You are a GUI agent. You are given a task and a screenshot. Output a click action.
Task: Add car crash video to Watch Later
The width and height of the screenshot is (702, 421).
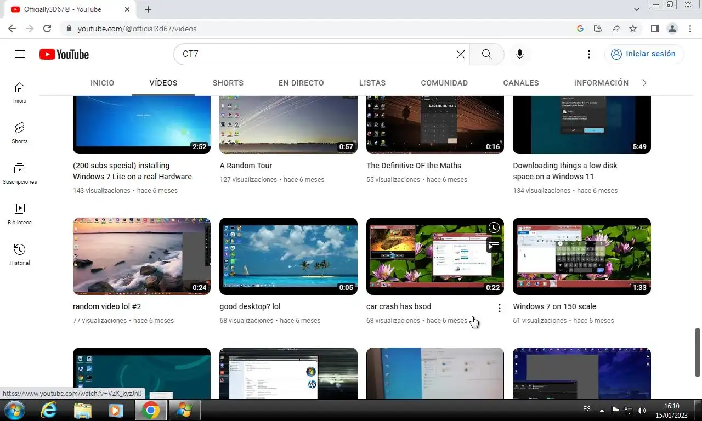click(494, 227)
